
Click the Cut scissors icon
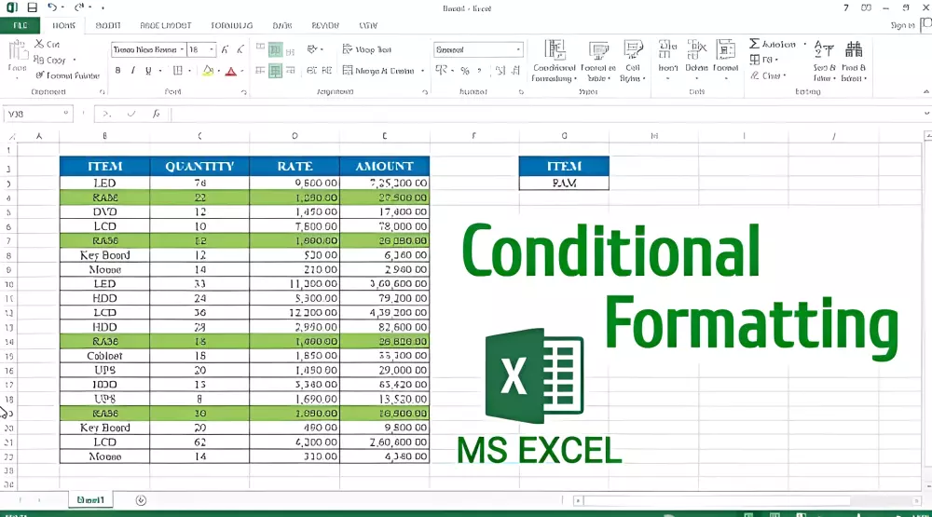point(38,44)
